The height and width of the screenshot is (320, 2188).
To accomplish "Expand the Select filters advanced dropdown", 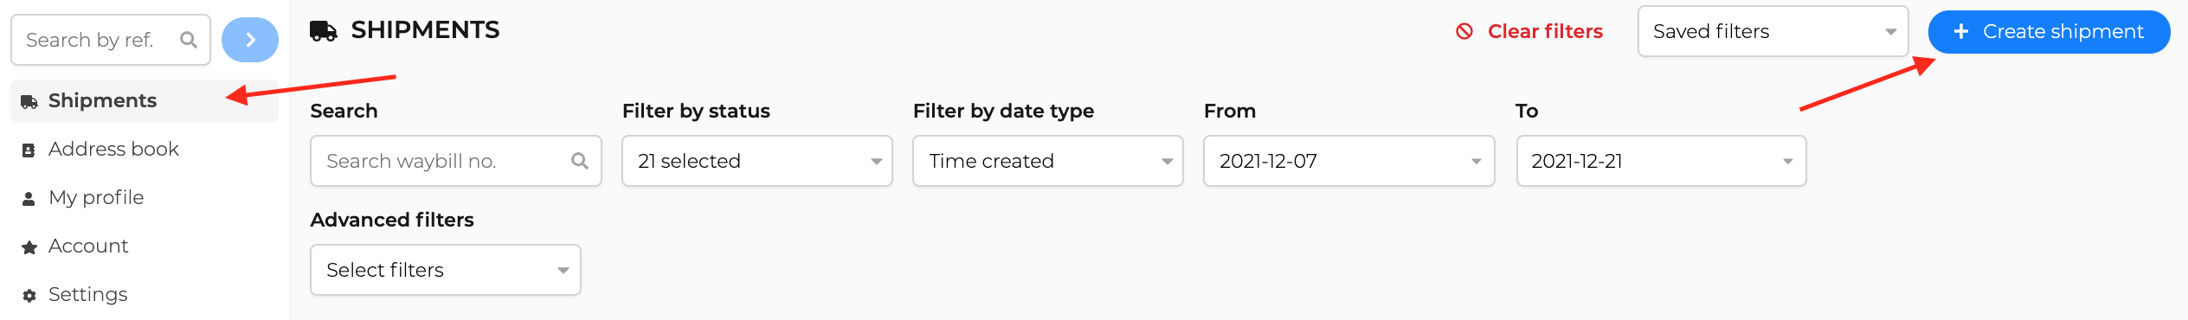I will point(446,270).
